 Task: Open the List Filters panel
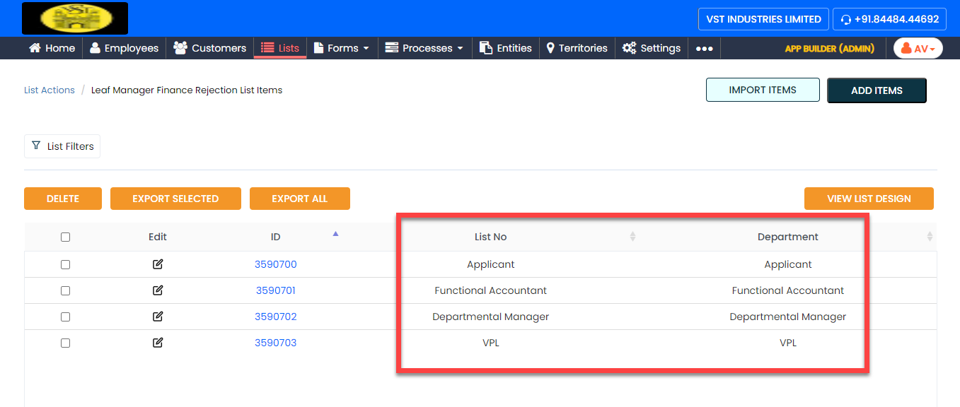(x=62, y=146)
